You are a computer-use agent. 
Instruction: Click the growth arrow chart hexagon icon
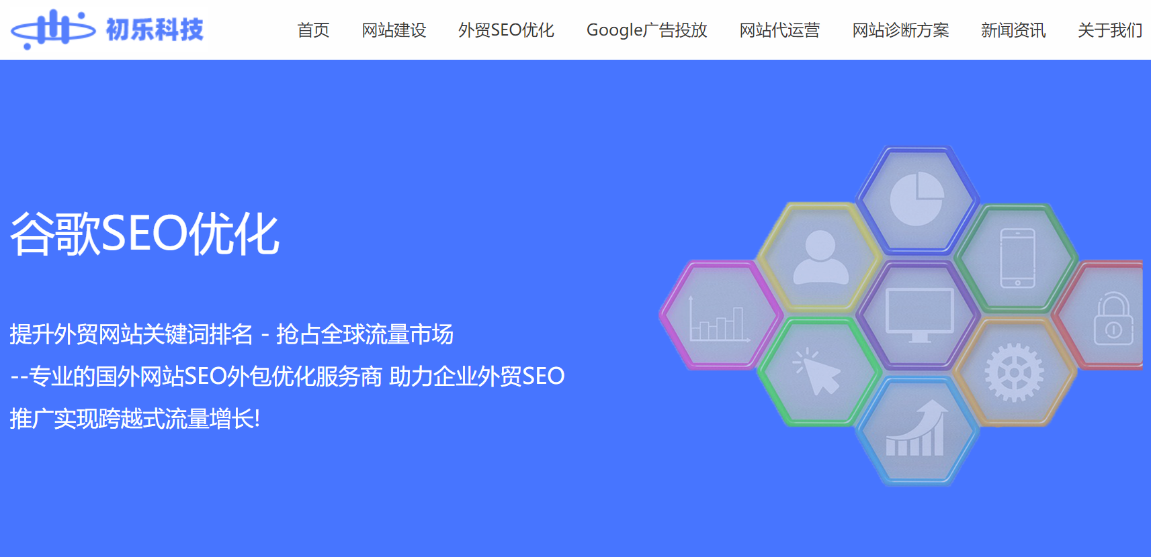[x=917, y=430]
